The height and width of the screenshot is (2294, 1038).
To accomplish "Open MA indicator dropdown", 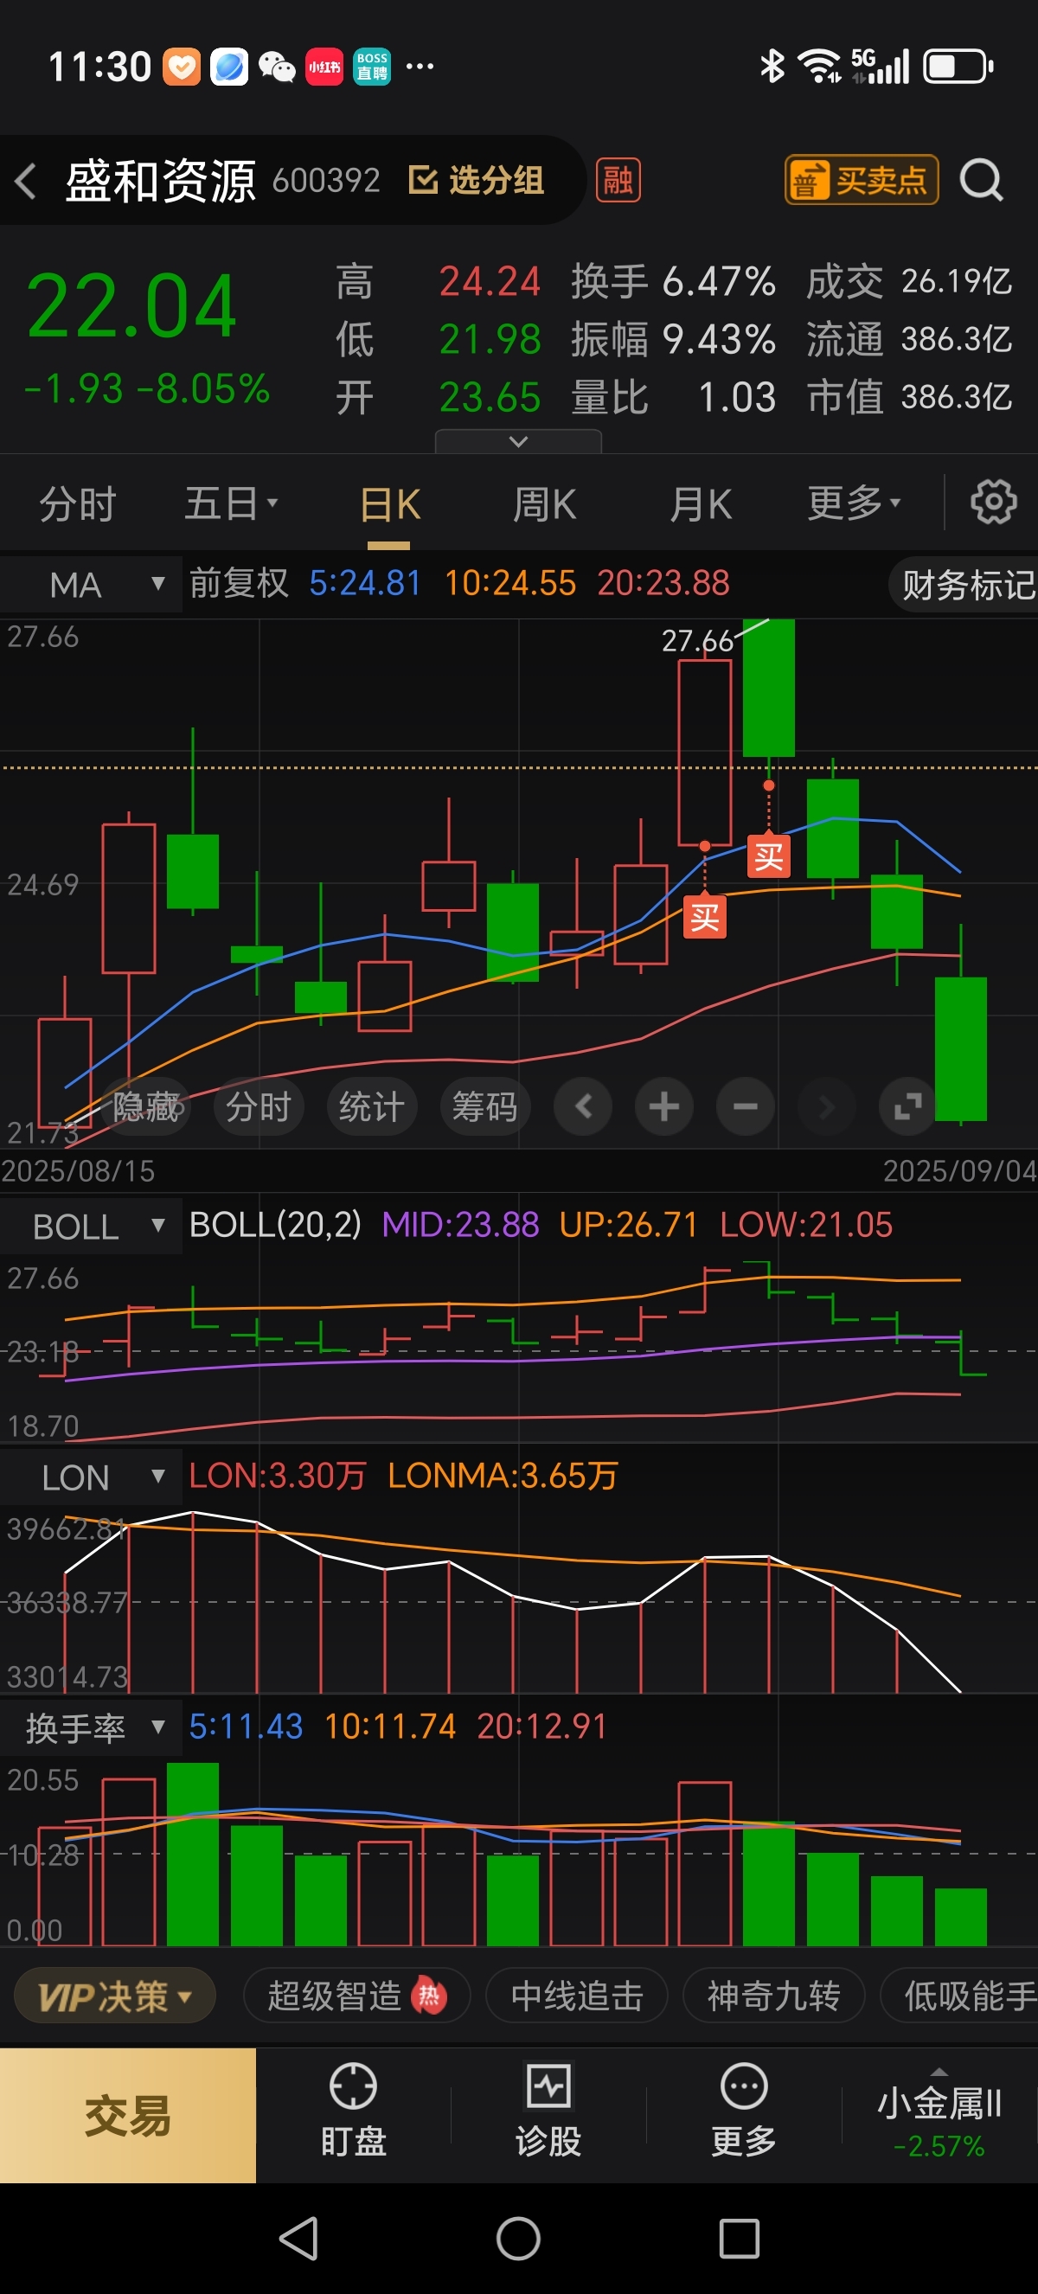I will pos(91,585).
